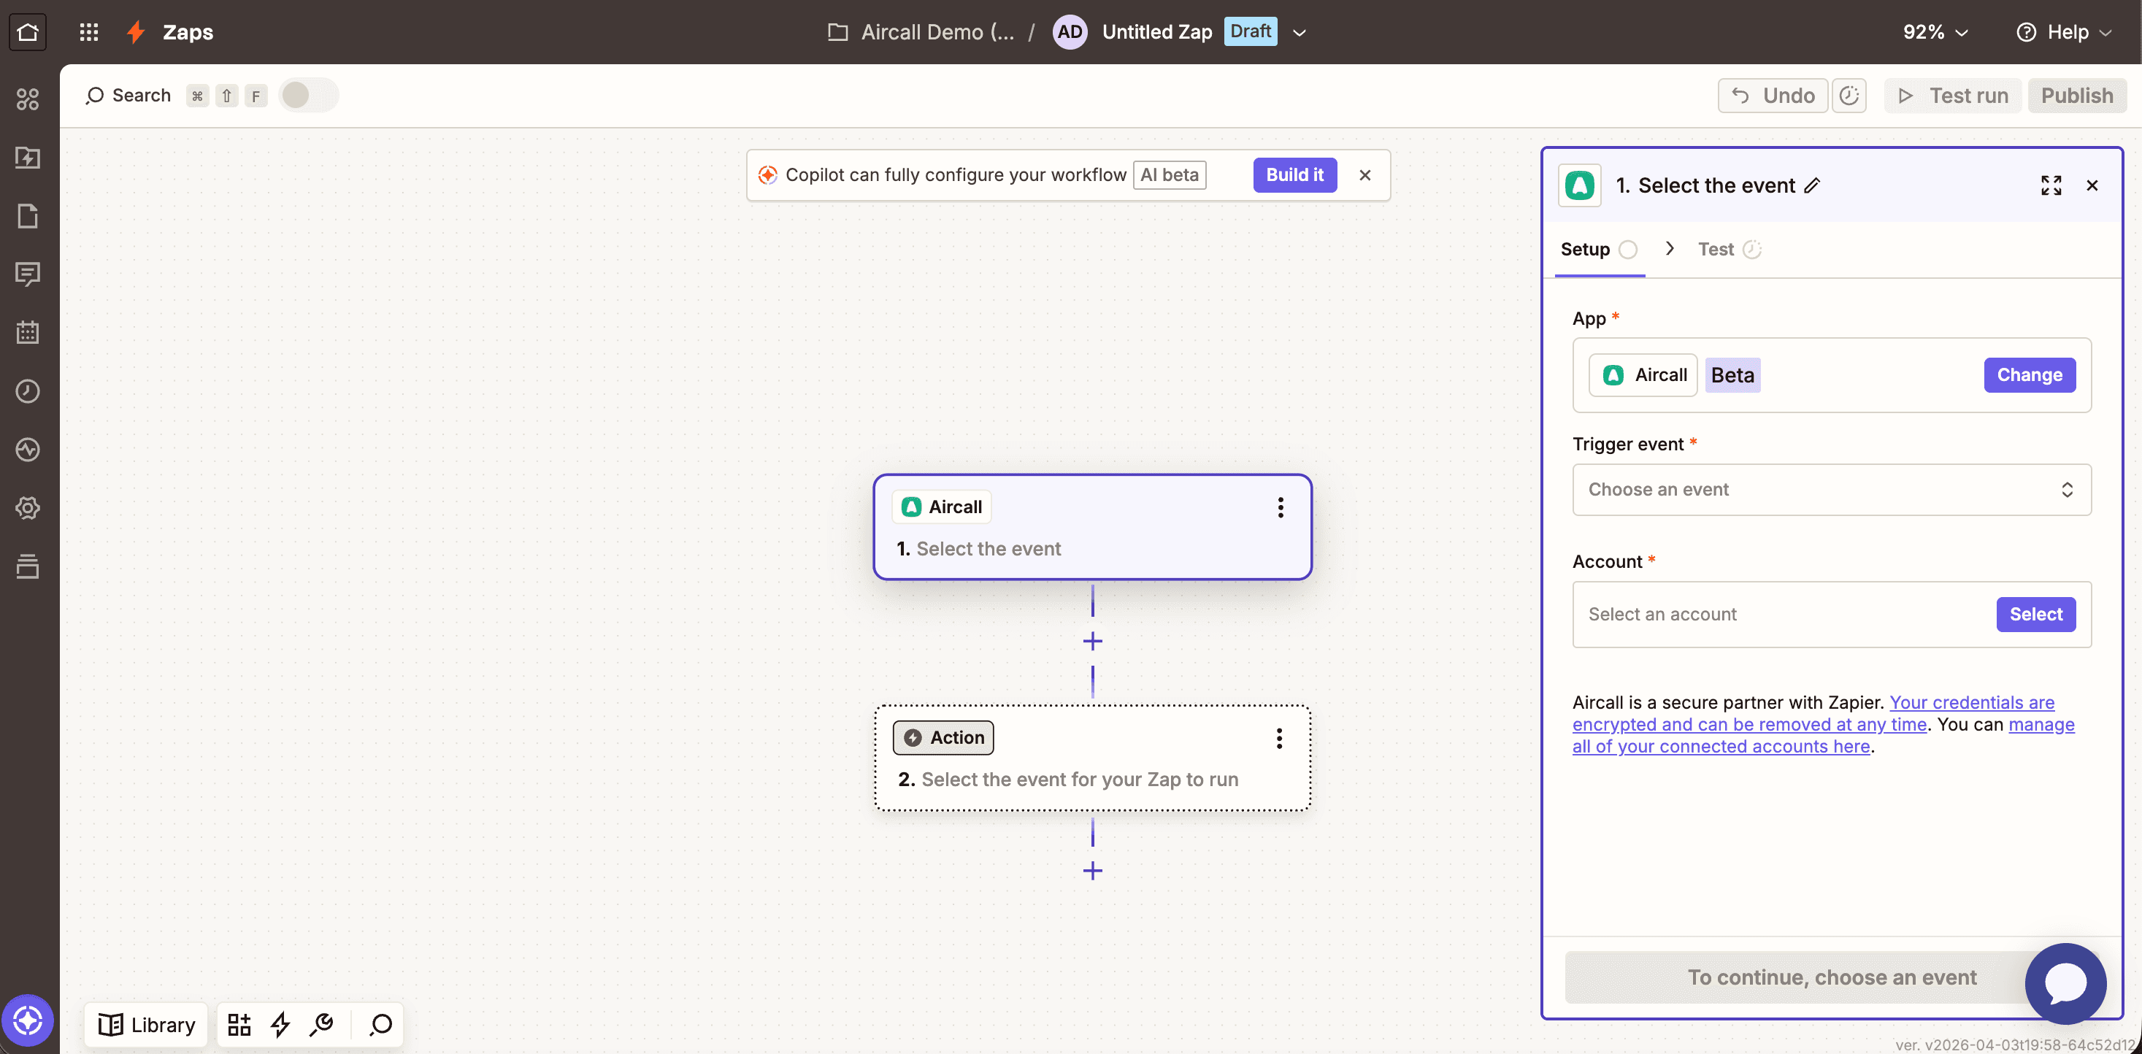The width and height of the screenshot is (2142, 1054).
Task: Expand dropdown arrow next to Draft label
Action: tap(1300, 32)
